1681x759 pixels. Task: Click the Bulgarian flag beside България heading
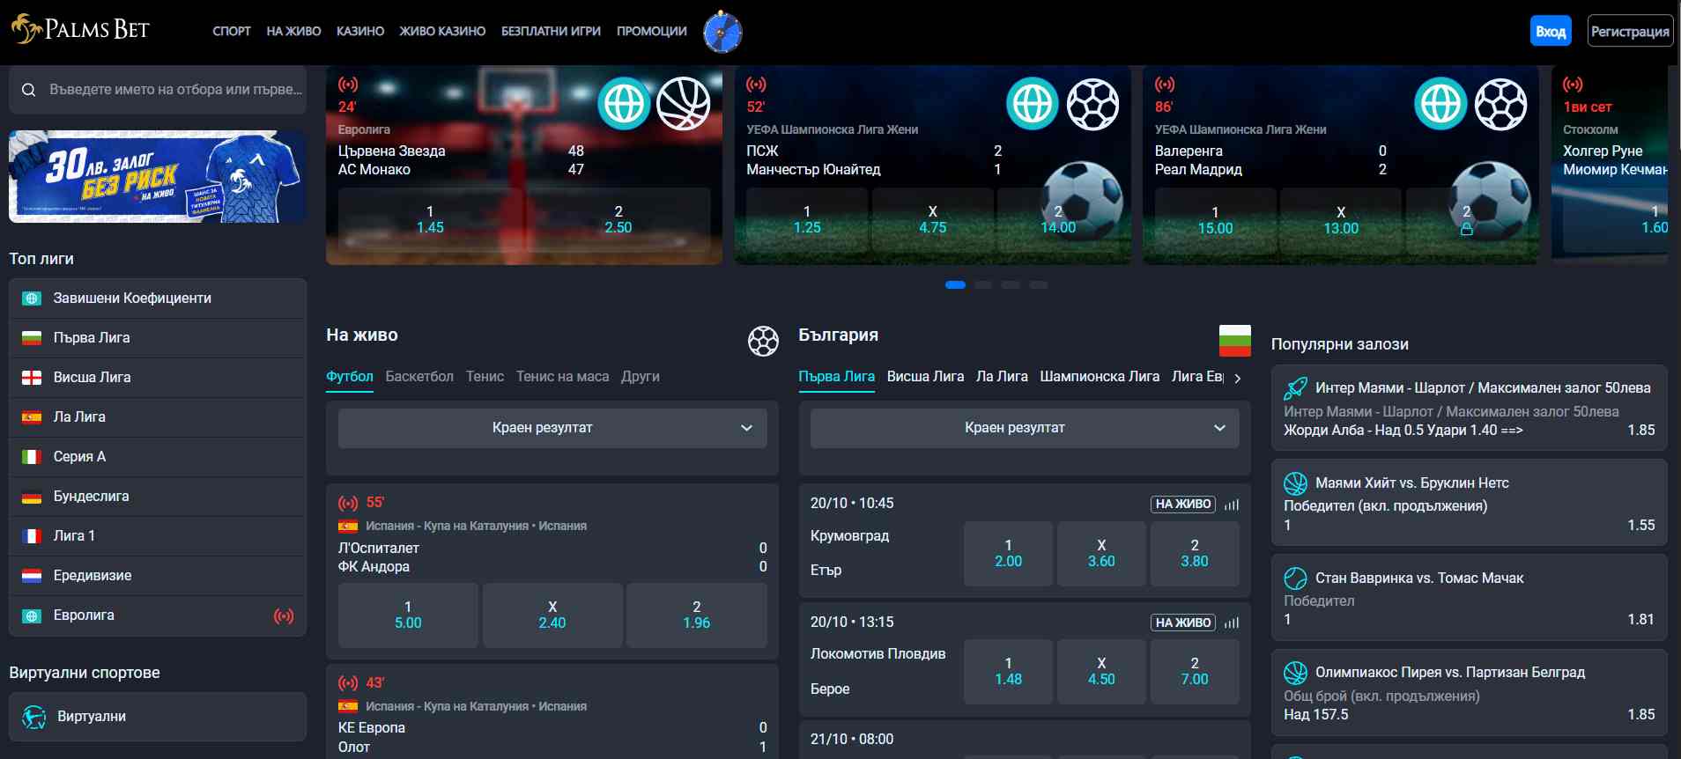(x=1234, y=341)
